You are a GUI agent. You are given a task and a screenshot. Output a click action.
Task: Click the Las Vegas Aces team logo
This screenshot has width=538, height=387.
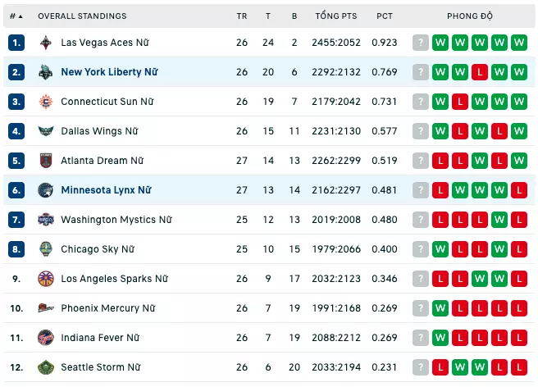46,43
